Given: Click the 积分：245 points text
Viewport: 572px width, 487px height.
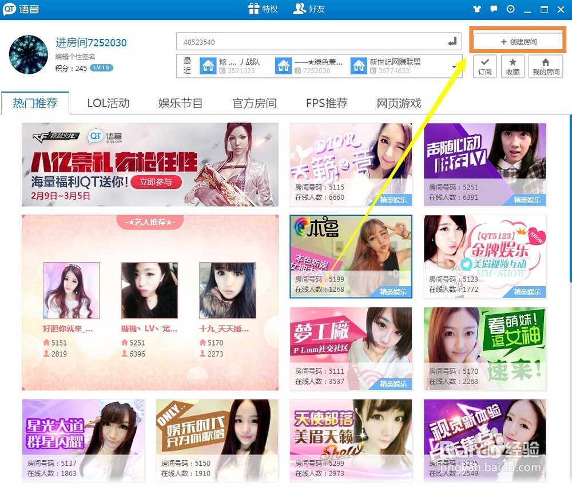Looking at the screenshot, I should point(71,68).
